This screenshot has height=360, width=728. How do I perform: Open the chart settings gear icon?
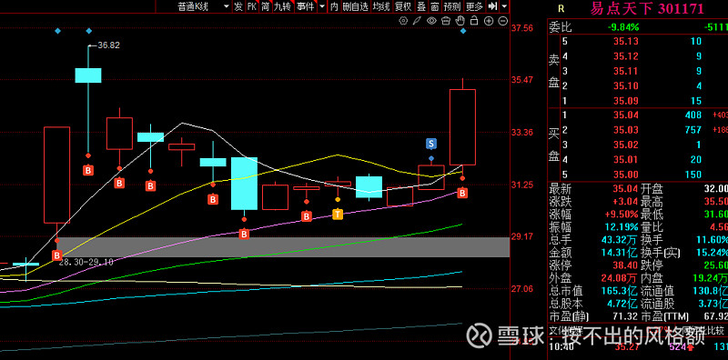403,20
